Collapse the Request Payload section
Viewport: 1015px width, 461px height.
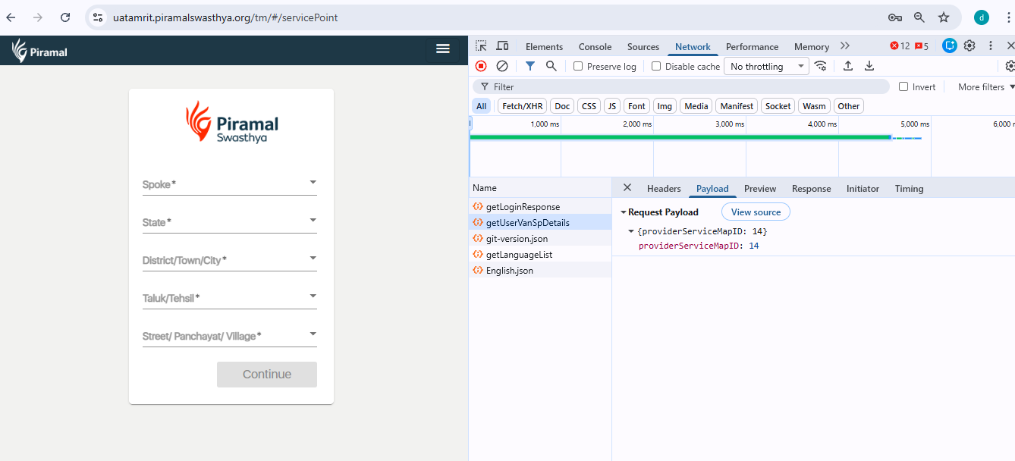click(624, 212)
